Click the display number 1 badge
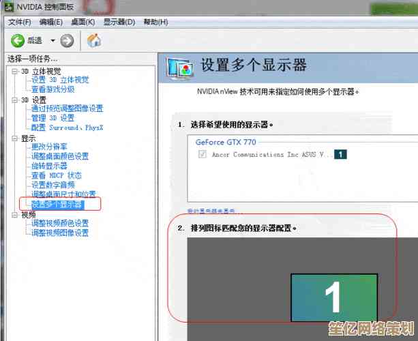Image resolution: width=418 pixels, height=341 pixels. point(340,155)
